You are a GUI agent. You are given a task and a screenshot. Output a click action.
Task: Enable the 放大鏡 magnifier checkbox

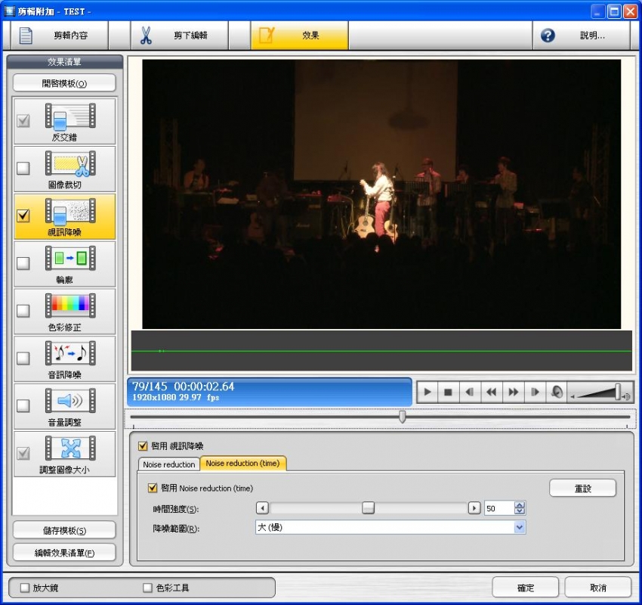pos(25,588)
